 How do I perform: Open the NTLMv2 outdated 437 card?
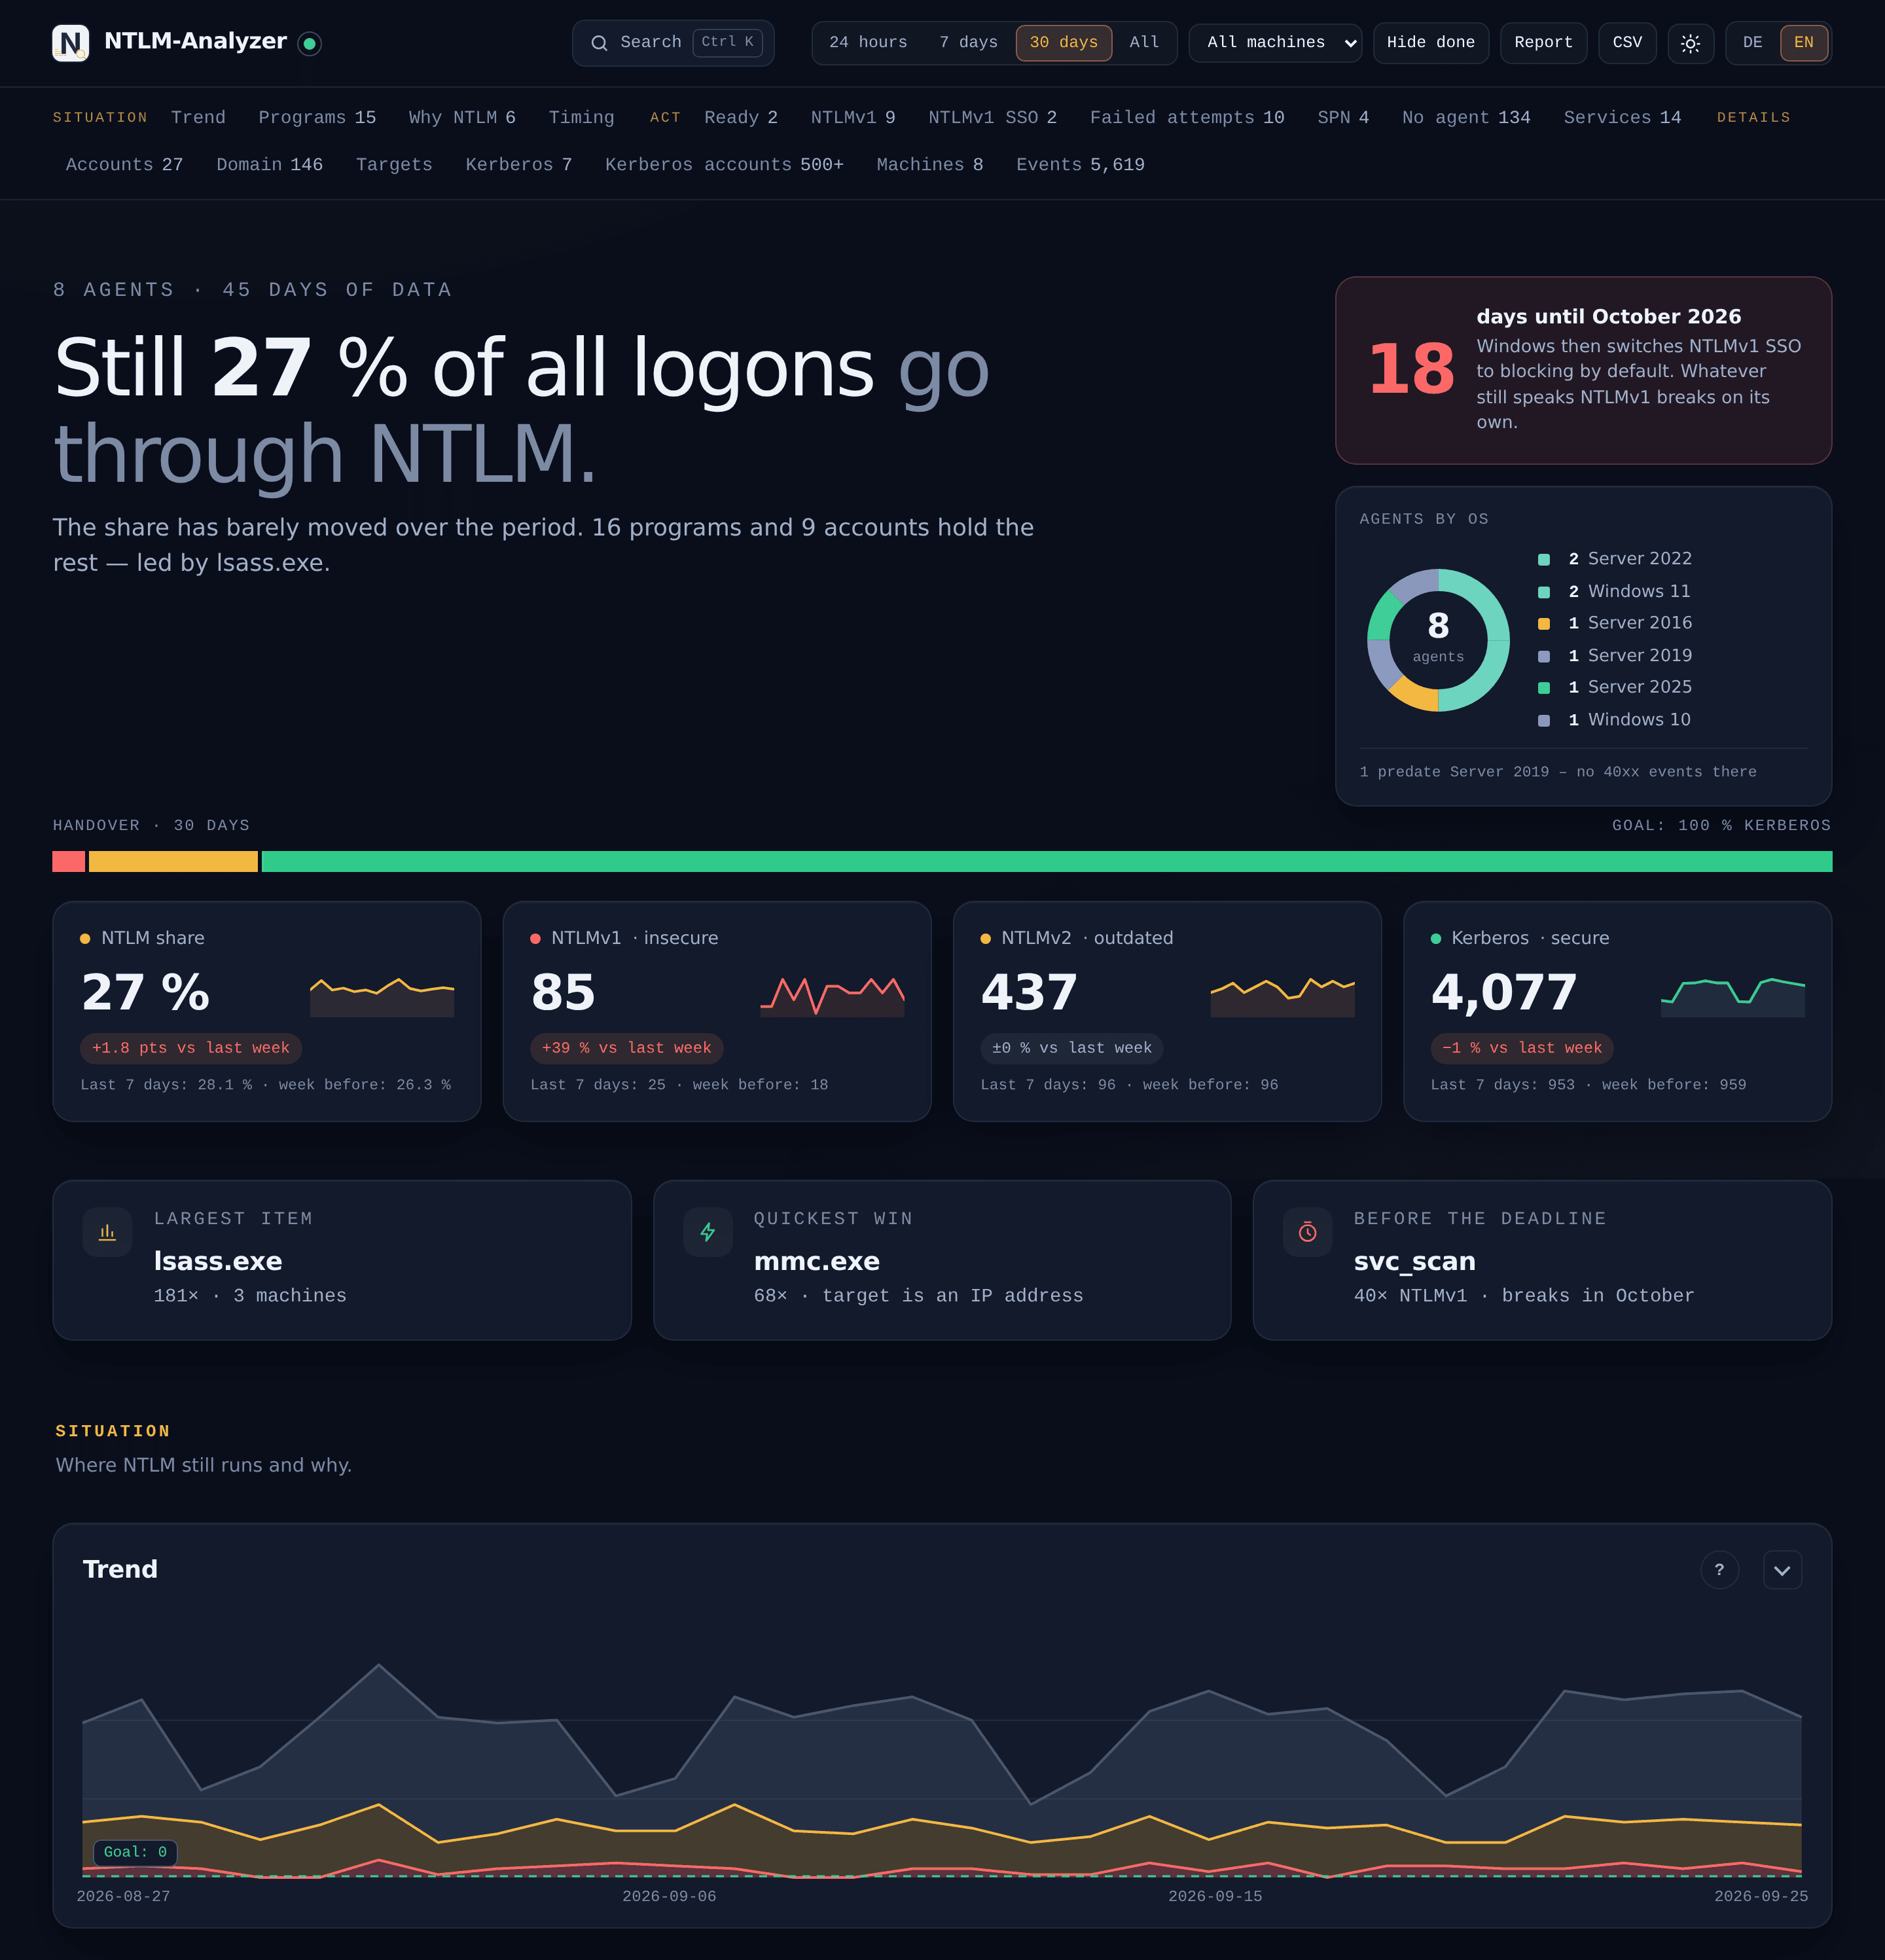(x=1167, y=1011)
